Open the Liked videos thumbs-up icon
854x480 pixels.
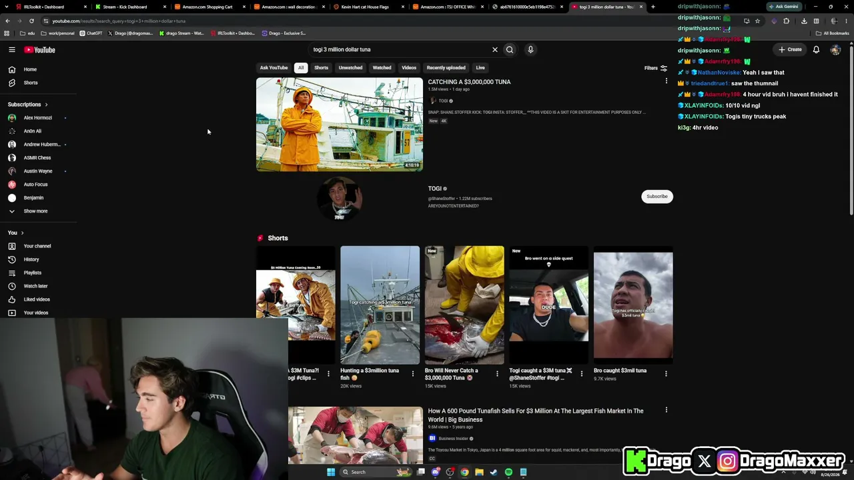tap(12, 299)
